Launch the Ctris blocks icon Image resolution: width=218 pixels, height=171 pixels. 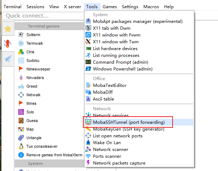21,52
